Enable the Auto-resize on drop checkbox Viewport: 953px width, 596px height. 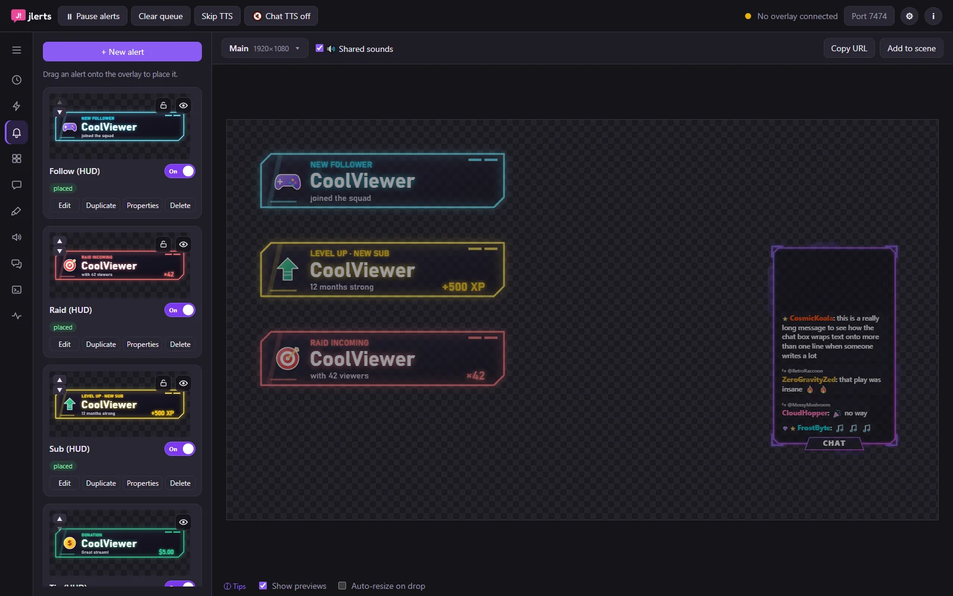click(x=342, y=586)
